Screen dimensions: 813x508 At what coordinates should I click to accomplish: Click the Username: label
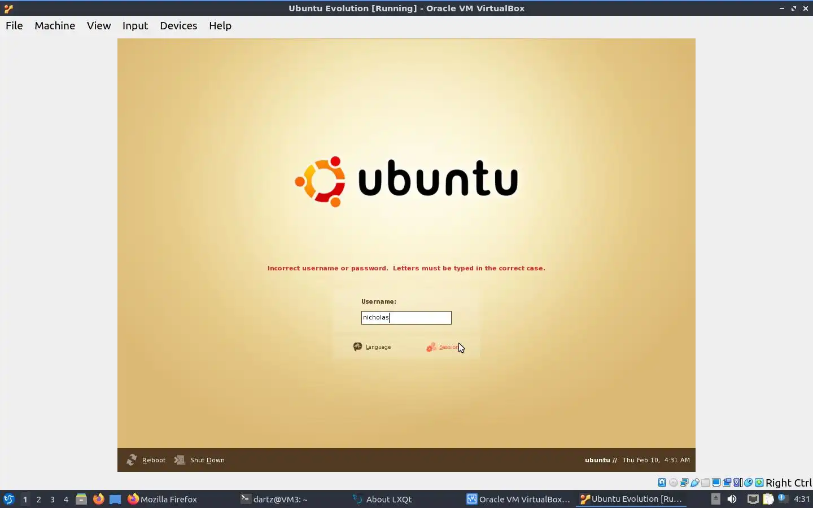coord(379,301)
